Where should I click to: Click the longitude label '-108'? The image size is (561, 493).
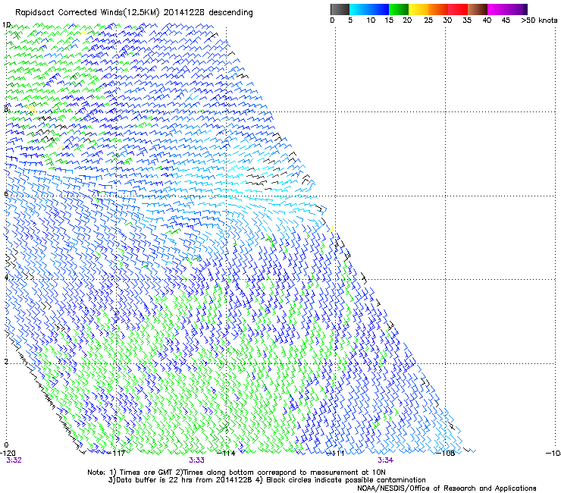coord(446,453)
